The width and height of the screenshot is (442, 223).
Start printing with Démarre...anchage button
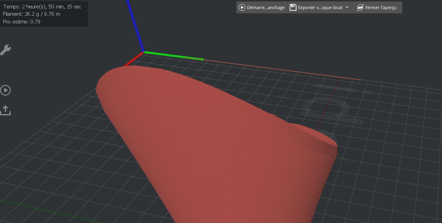click(262, 7)
